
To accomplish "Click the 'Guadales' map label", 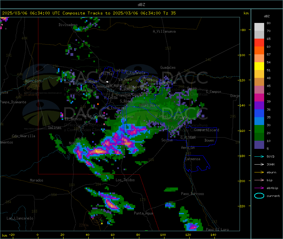I will click(168, 68).
